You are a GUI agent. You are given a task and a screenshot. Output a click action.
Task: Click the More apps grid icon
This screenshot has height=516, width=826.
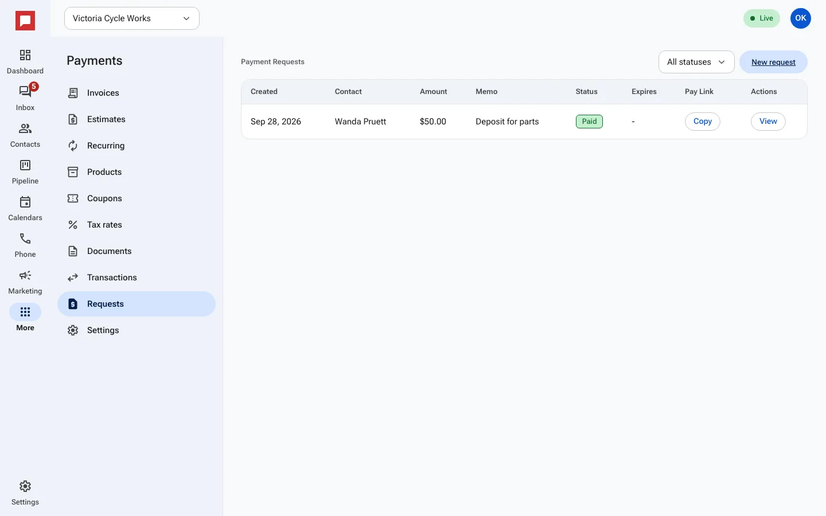point(25,312)
